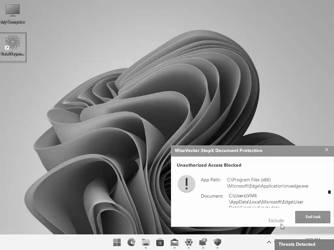Image resolution: width=334 pixels, height=250 pixels.
Task: Open Microsoft Store from the taskbar
Action: 160,242
